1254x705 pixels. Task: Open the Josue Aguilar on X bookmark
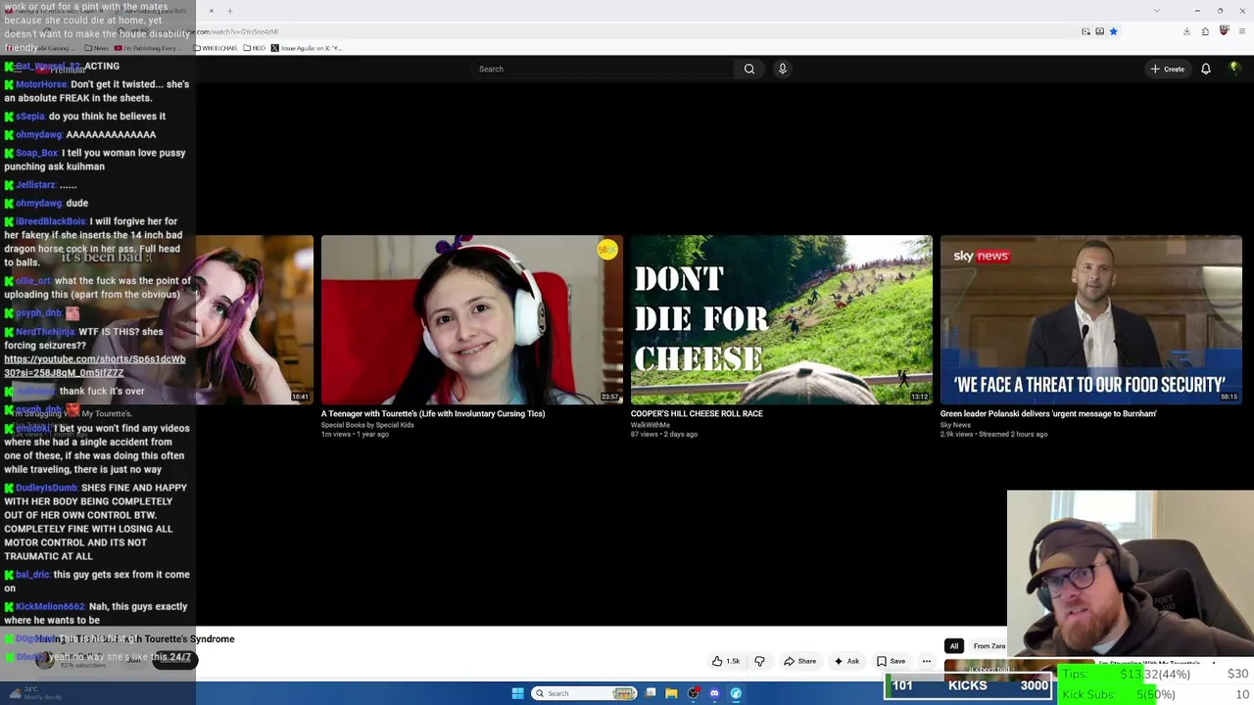point(307,48)
